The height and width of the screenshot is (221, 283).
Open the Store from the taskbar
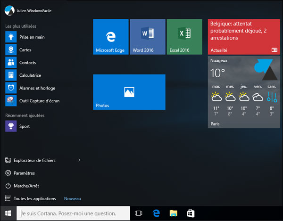[x=191, y=213]
